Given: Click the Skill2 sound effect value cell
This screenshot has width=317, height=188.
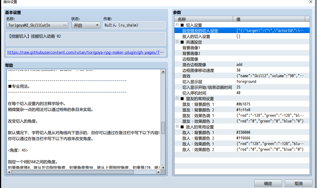Looking at the screenshot, I should (270, 76).
